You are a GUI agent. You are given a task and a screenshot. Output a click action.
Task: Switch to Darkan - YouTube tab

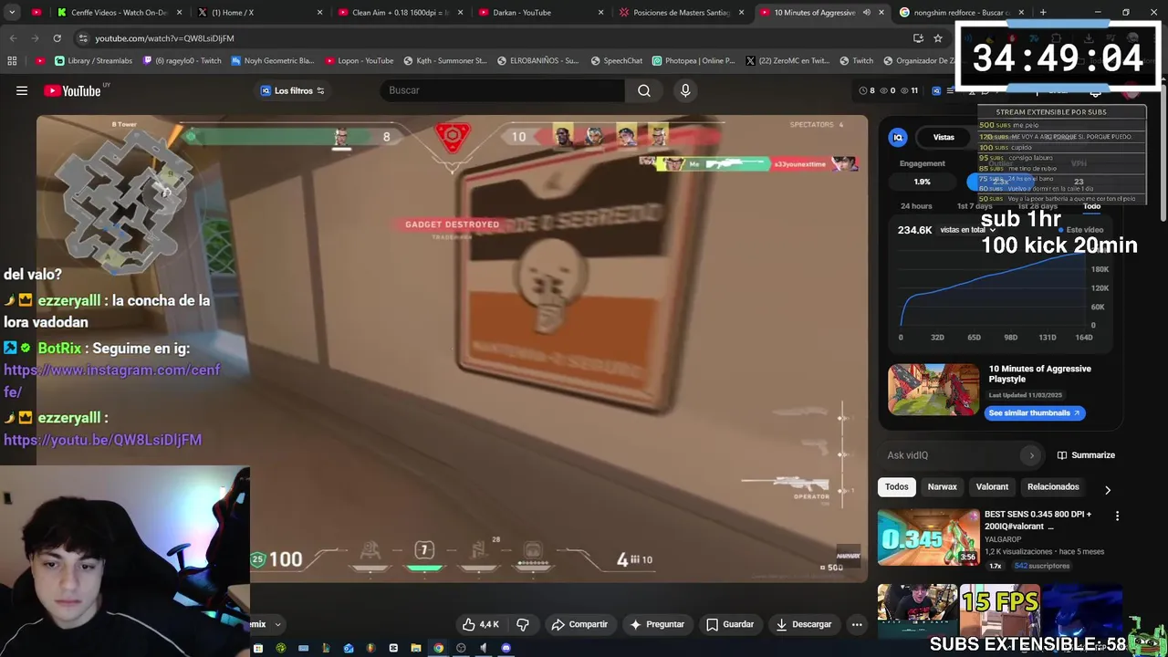[x=540, y=13]
